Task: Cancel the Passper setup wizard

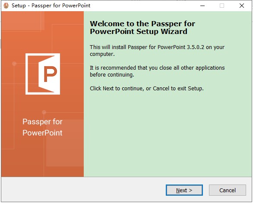Action: [x=228, y=190]
